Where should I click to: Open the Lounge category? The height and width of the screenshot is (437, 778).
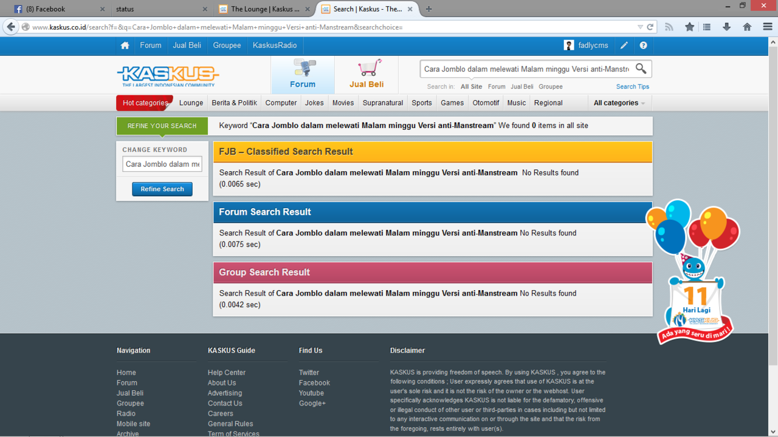pos(191,103)
